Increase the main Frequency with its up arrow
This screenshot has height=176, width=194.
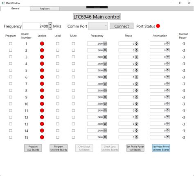pyautogui.click(x=50, y=24)
